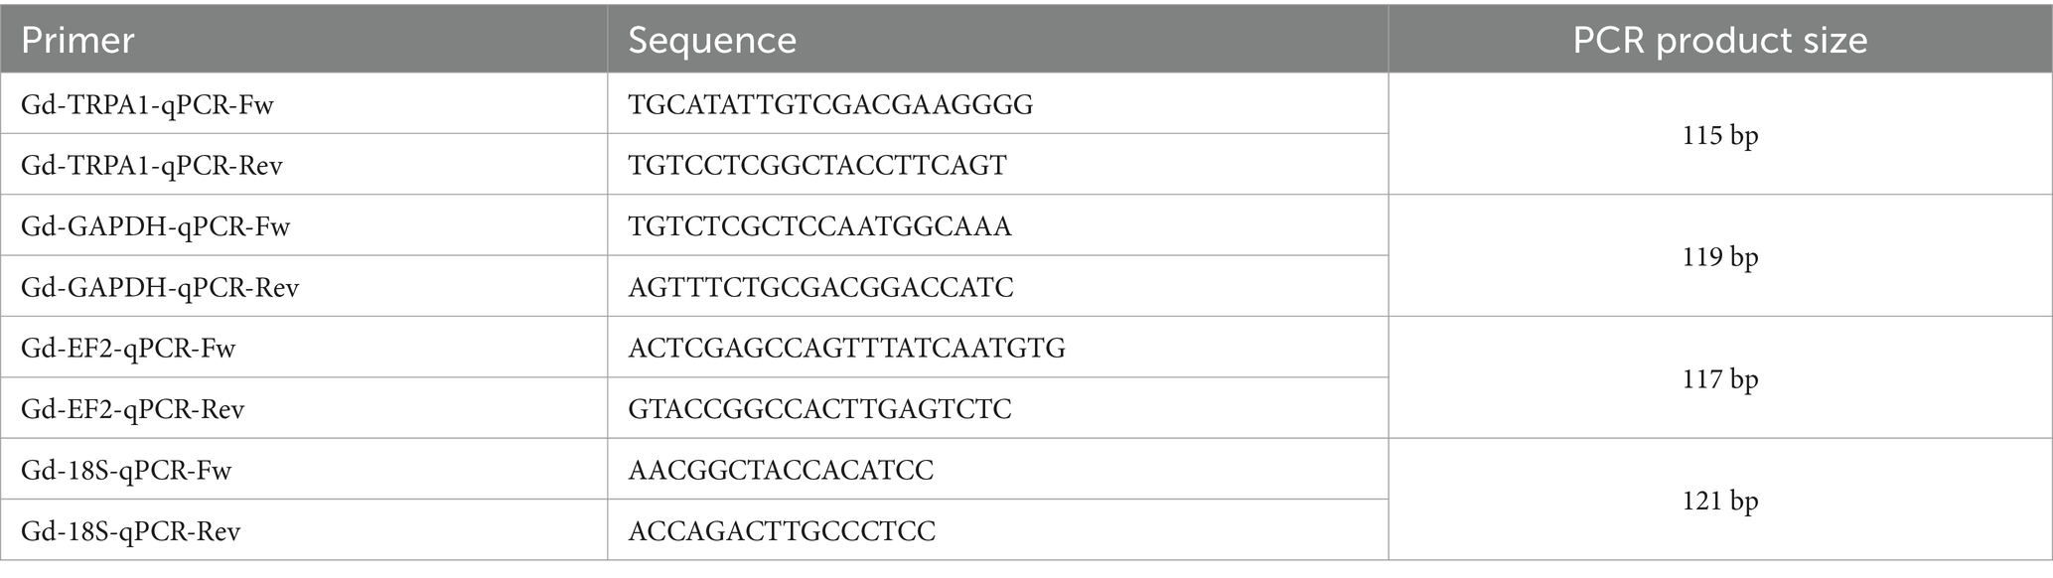Click sequence AACGGCTACCACATCC
The width and height of the screenshot is (2053, 578).
tap(781, 470)
